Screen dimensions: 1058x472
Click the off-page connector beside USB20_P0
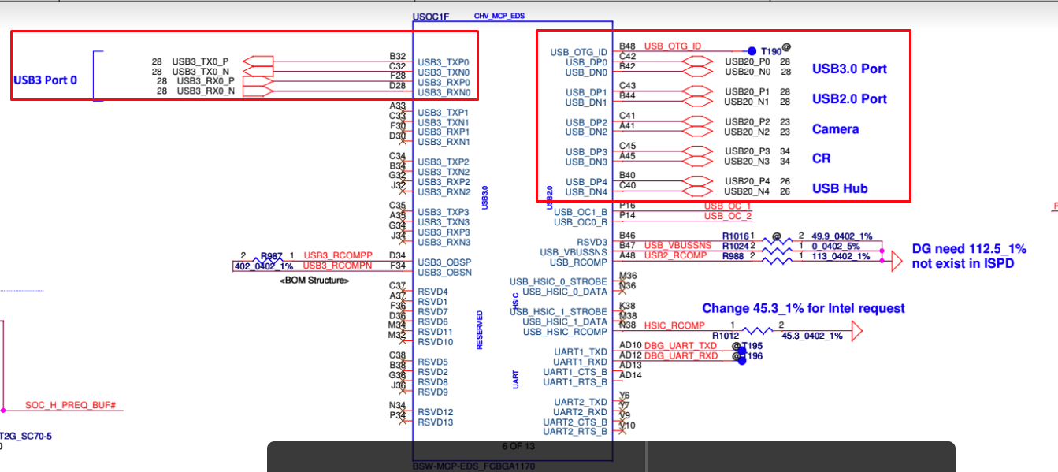tap(697, 61)
